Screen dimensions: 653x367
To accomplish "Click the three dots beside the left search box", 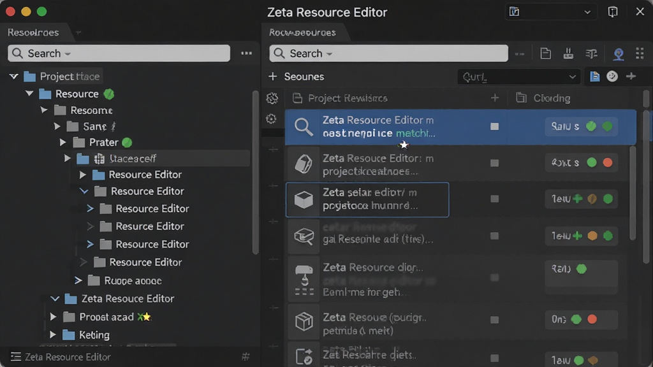I will point(247,54).
